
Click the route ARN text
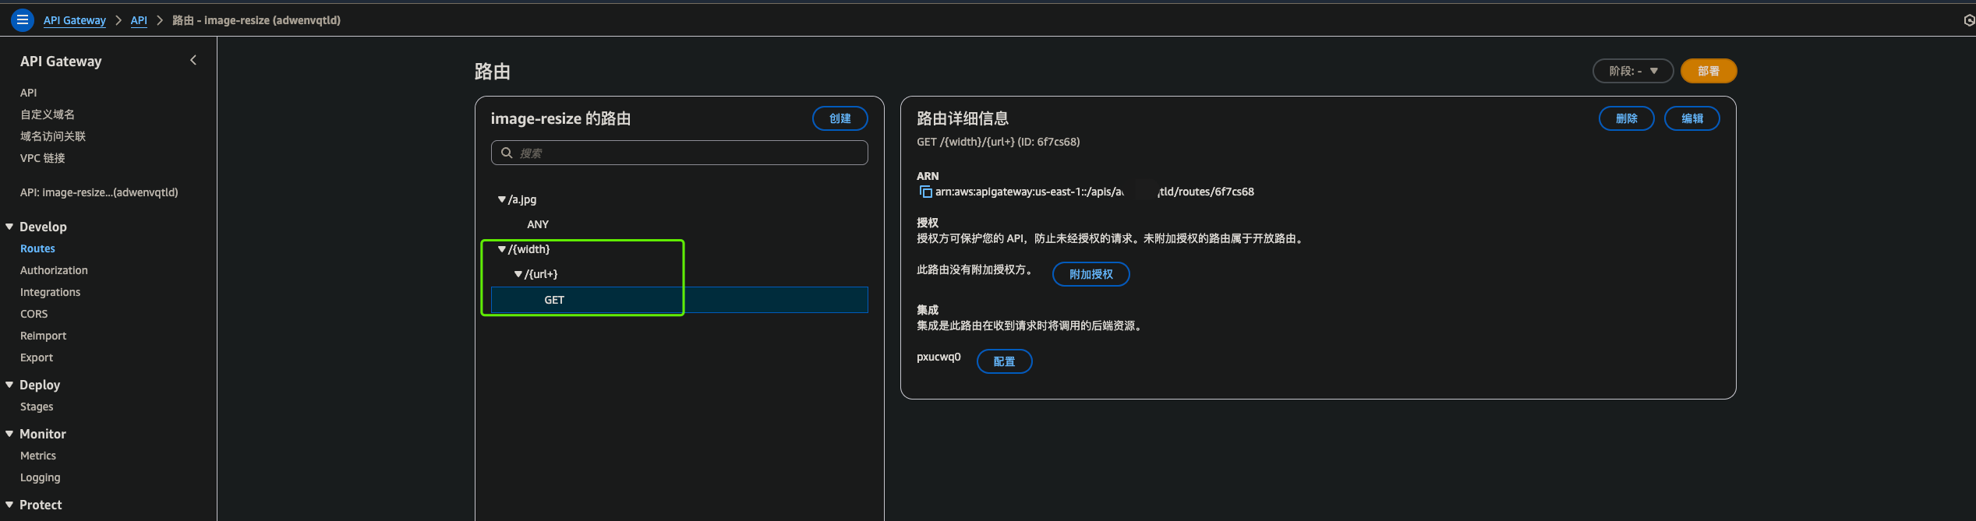point(1094,192)
